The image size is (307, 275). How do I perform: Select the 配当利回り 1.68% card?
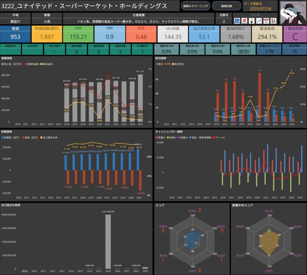(236, 34)
